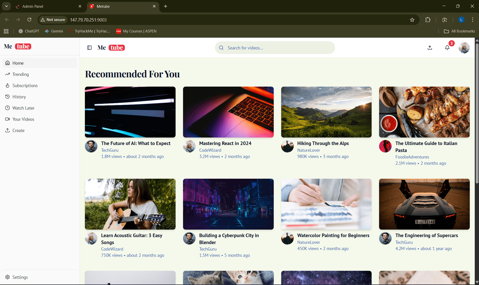Screen dimensions: 479x285
Task: Open the Chrome extensions puzzle icon
Action: [x=428, y=20]
